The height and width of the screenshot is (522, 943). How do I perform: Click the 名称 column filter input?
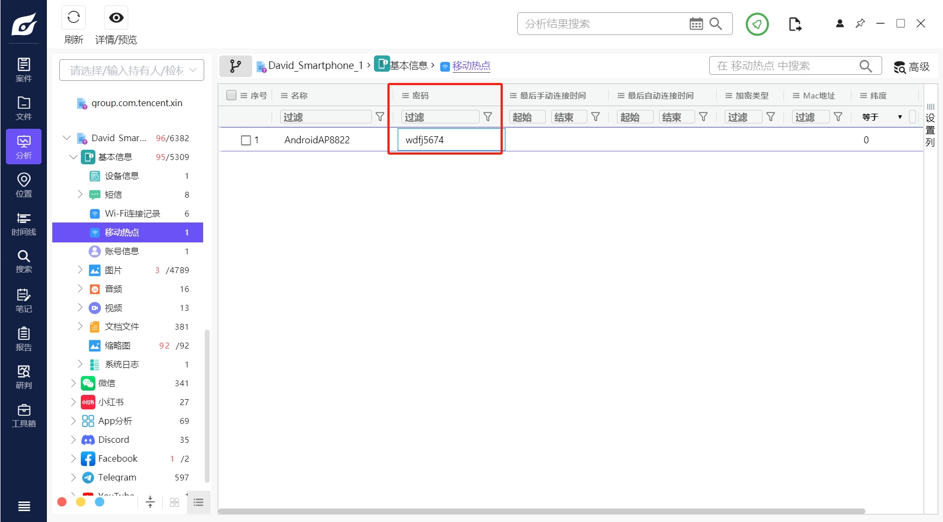pyautogui.click(x=326, y=117)
